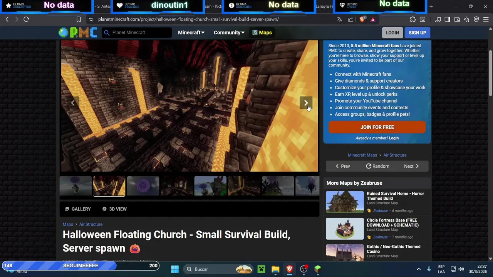The width and height of the screenshot is (493, 277).
Task: Open Air Structure link in sidebar
Action: pos(395,155)
